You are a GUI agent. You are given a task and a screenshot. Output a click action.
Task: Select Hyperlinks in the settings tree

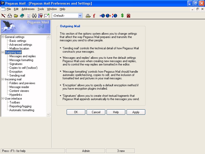16,95
